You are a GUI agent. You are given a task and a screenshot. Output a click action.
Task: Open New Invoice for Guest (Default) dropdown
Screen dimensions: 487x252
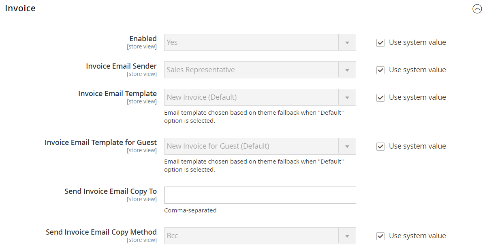pos(251,146)
